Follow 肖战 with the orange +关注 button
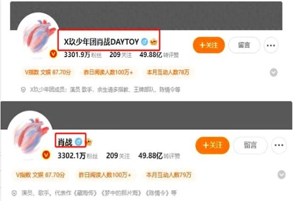Image resolution: width=293 pixels, height=201 pixels. (212, 145)
